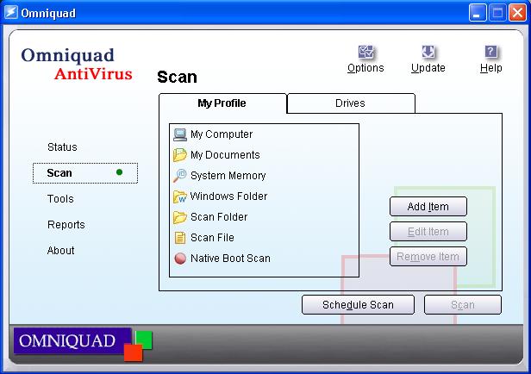Select the 'Scan File' list entry text
This screenshot has width=531, height=374.
click(x=212, y=238)
